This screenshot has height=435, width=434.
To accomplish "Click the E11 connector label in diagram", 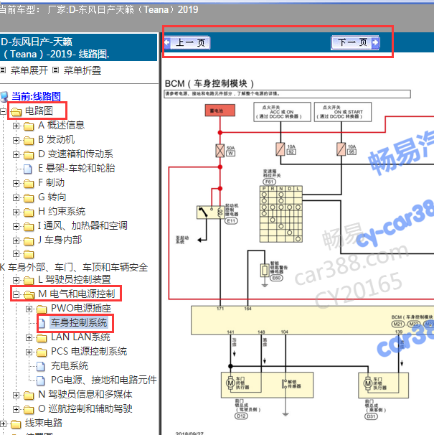I will point(231,221).
